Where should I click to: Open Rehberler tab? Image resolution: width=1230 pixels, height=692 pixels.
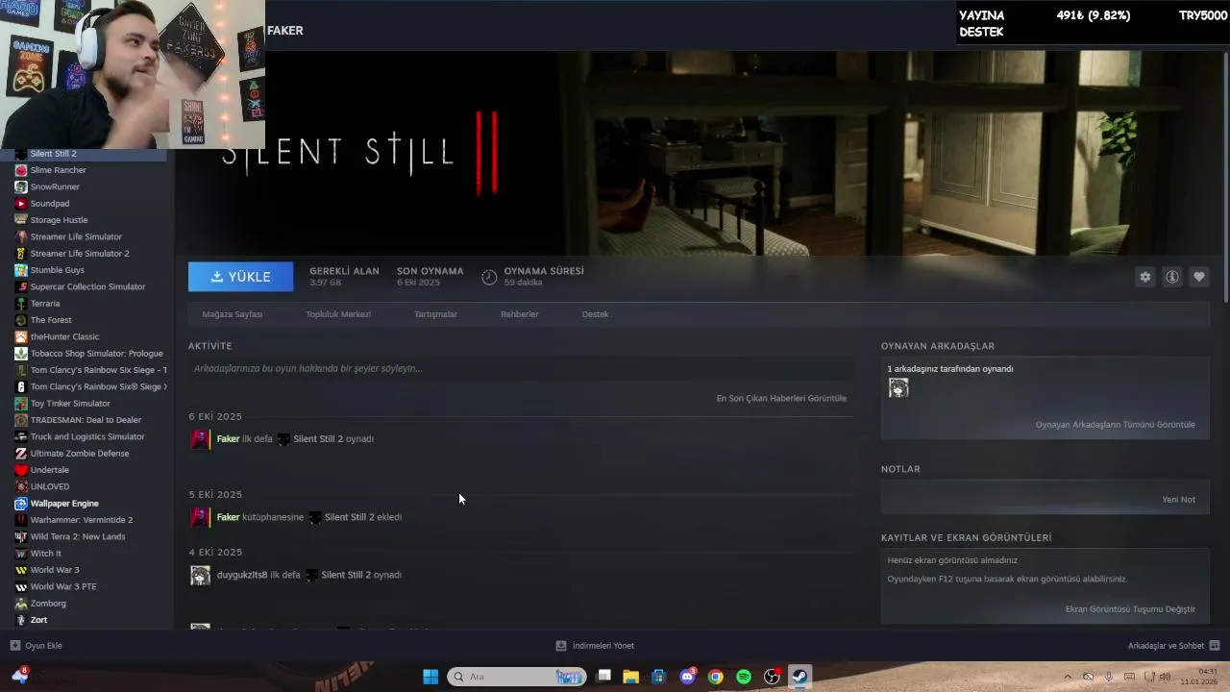click(x=519, y=314)
